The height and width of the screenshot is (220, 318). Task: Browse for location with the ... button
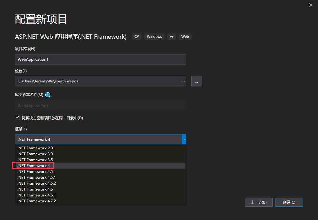tap(197, 81)
